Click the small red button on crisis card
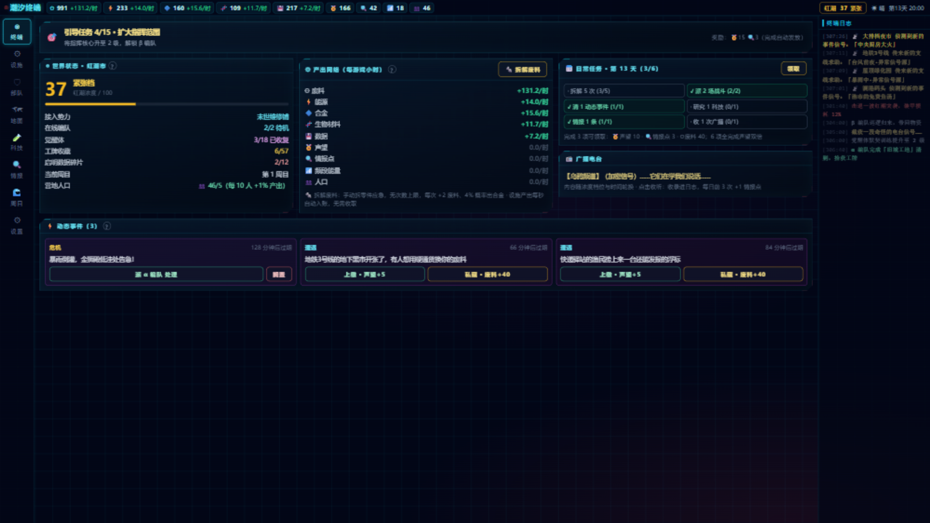Viewport: 930px width, 523px height. pyautogui.click(x=279, y=275)
